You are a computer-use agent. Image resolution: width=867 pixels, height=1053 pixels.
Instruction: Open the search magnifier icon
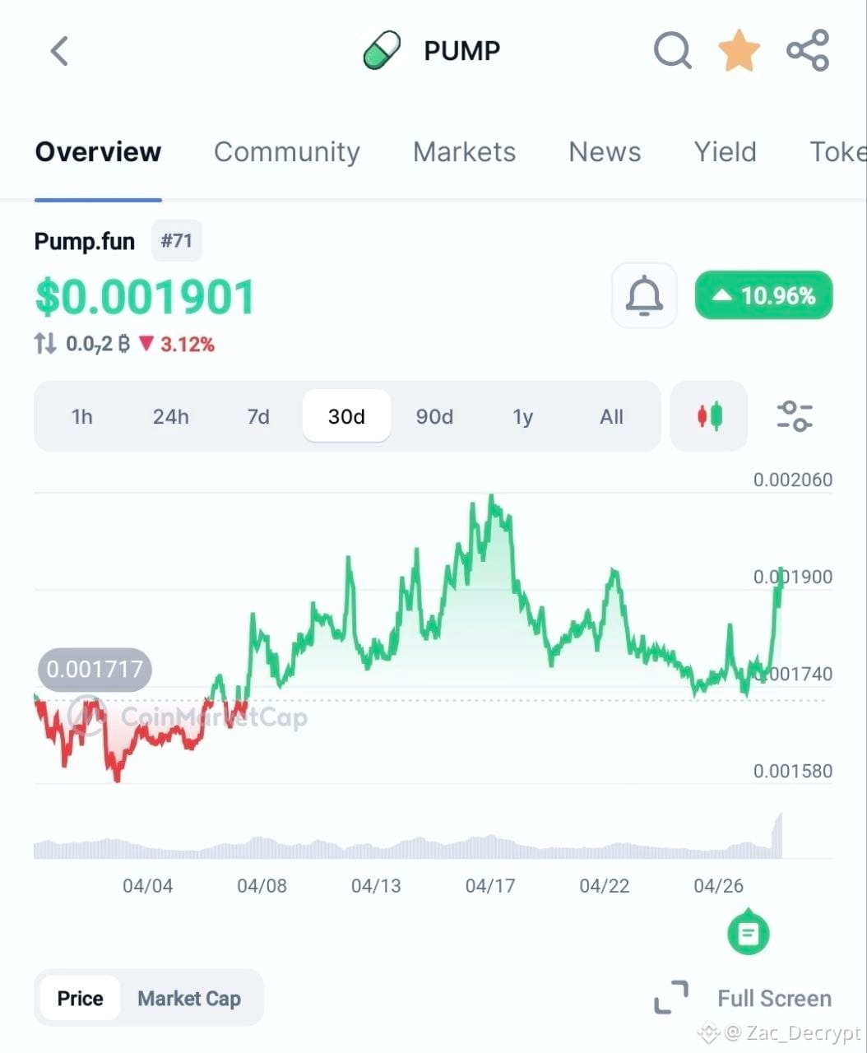(x=673, y=51)
